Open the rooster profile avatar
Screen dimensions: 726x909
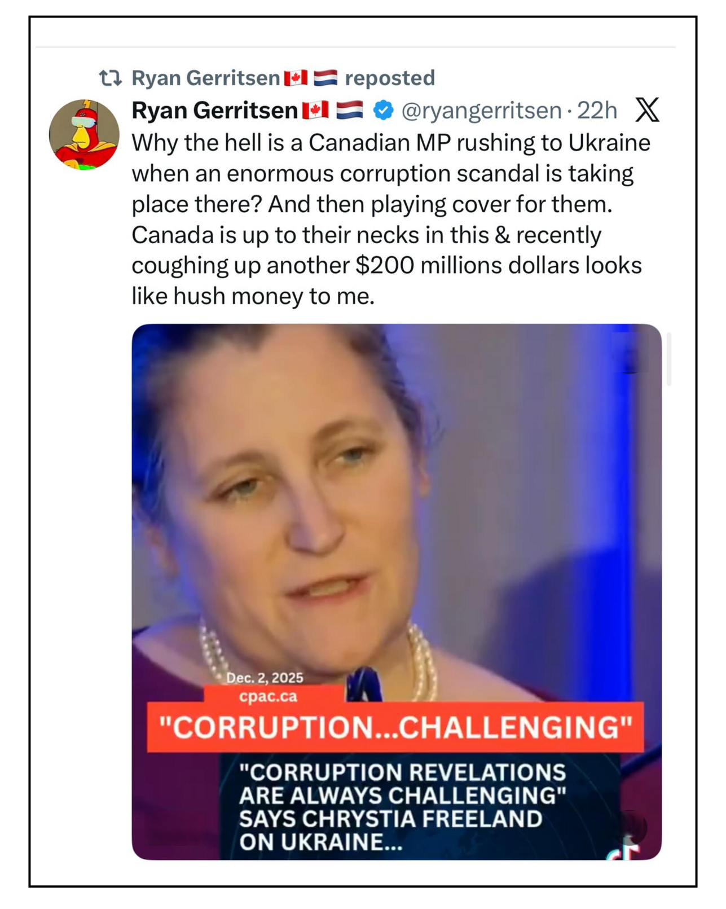[84, 134]
